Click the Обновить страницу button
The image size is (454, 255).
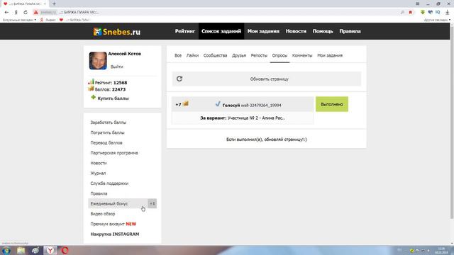(267, 79)
